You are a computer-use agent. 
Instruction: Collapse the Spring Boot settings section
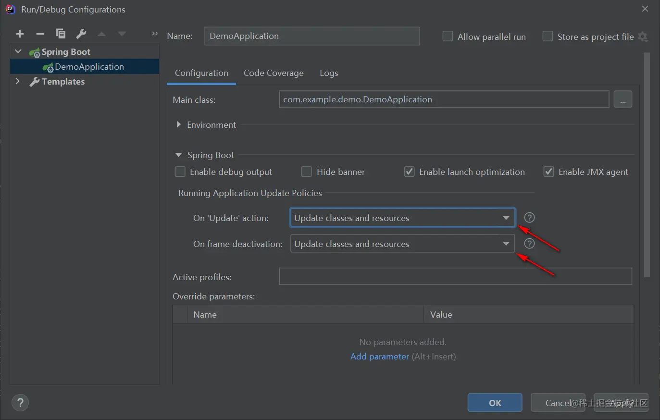point(179,155)
